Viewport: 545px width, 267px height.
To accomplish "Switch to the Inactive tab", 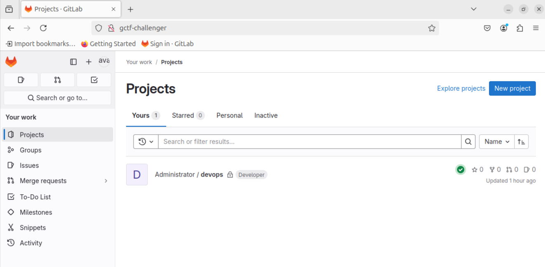I will [x=266, y=116].
